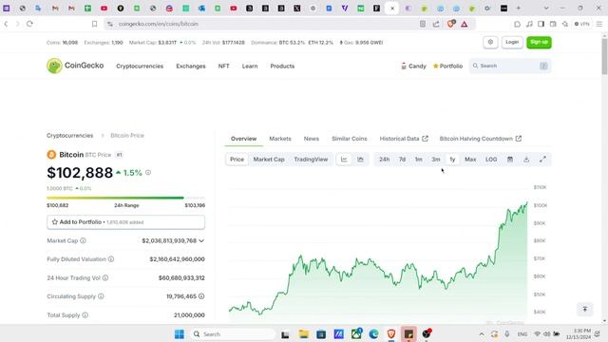Select the line chart type
This screenshot has height=342, width=608.
coord(344,160)
